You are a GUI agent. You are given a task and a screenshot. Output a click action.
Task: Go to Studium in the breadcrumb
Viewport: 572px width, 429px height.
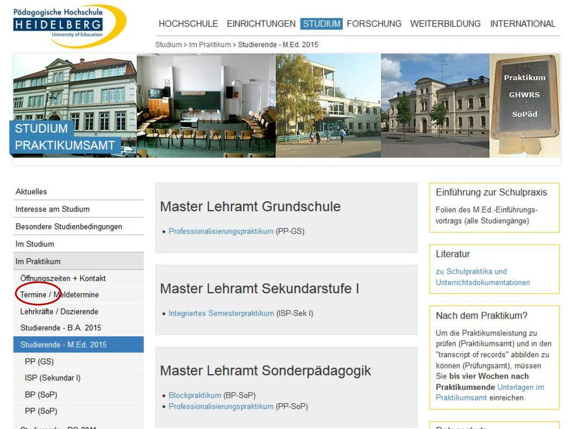pyautogui.click(x=169, y=45)
